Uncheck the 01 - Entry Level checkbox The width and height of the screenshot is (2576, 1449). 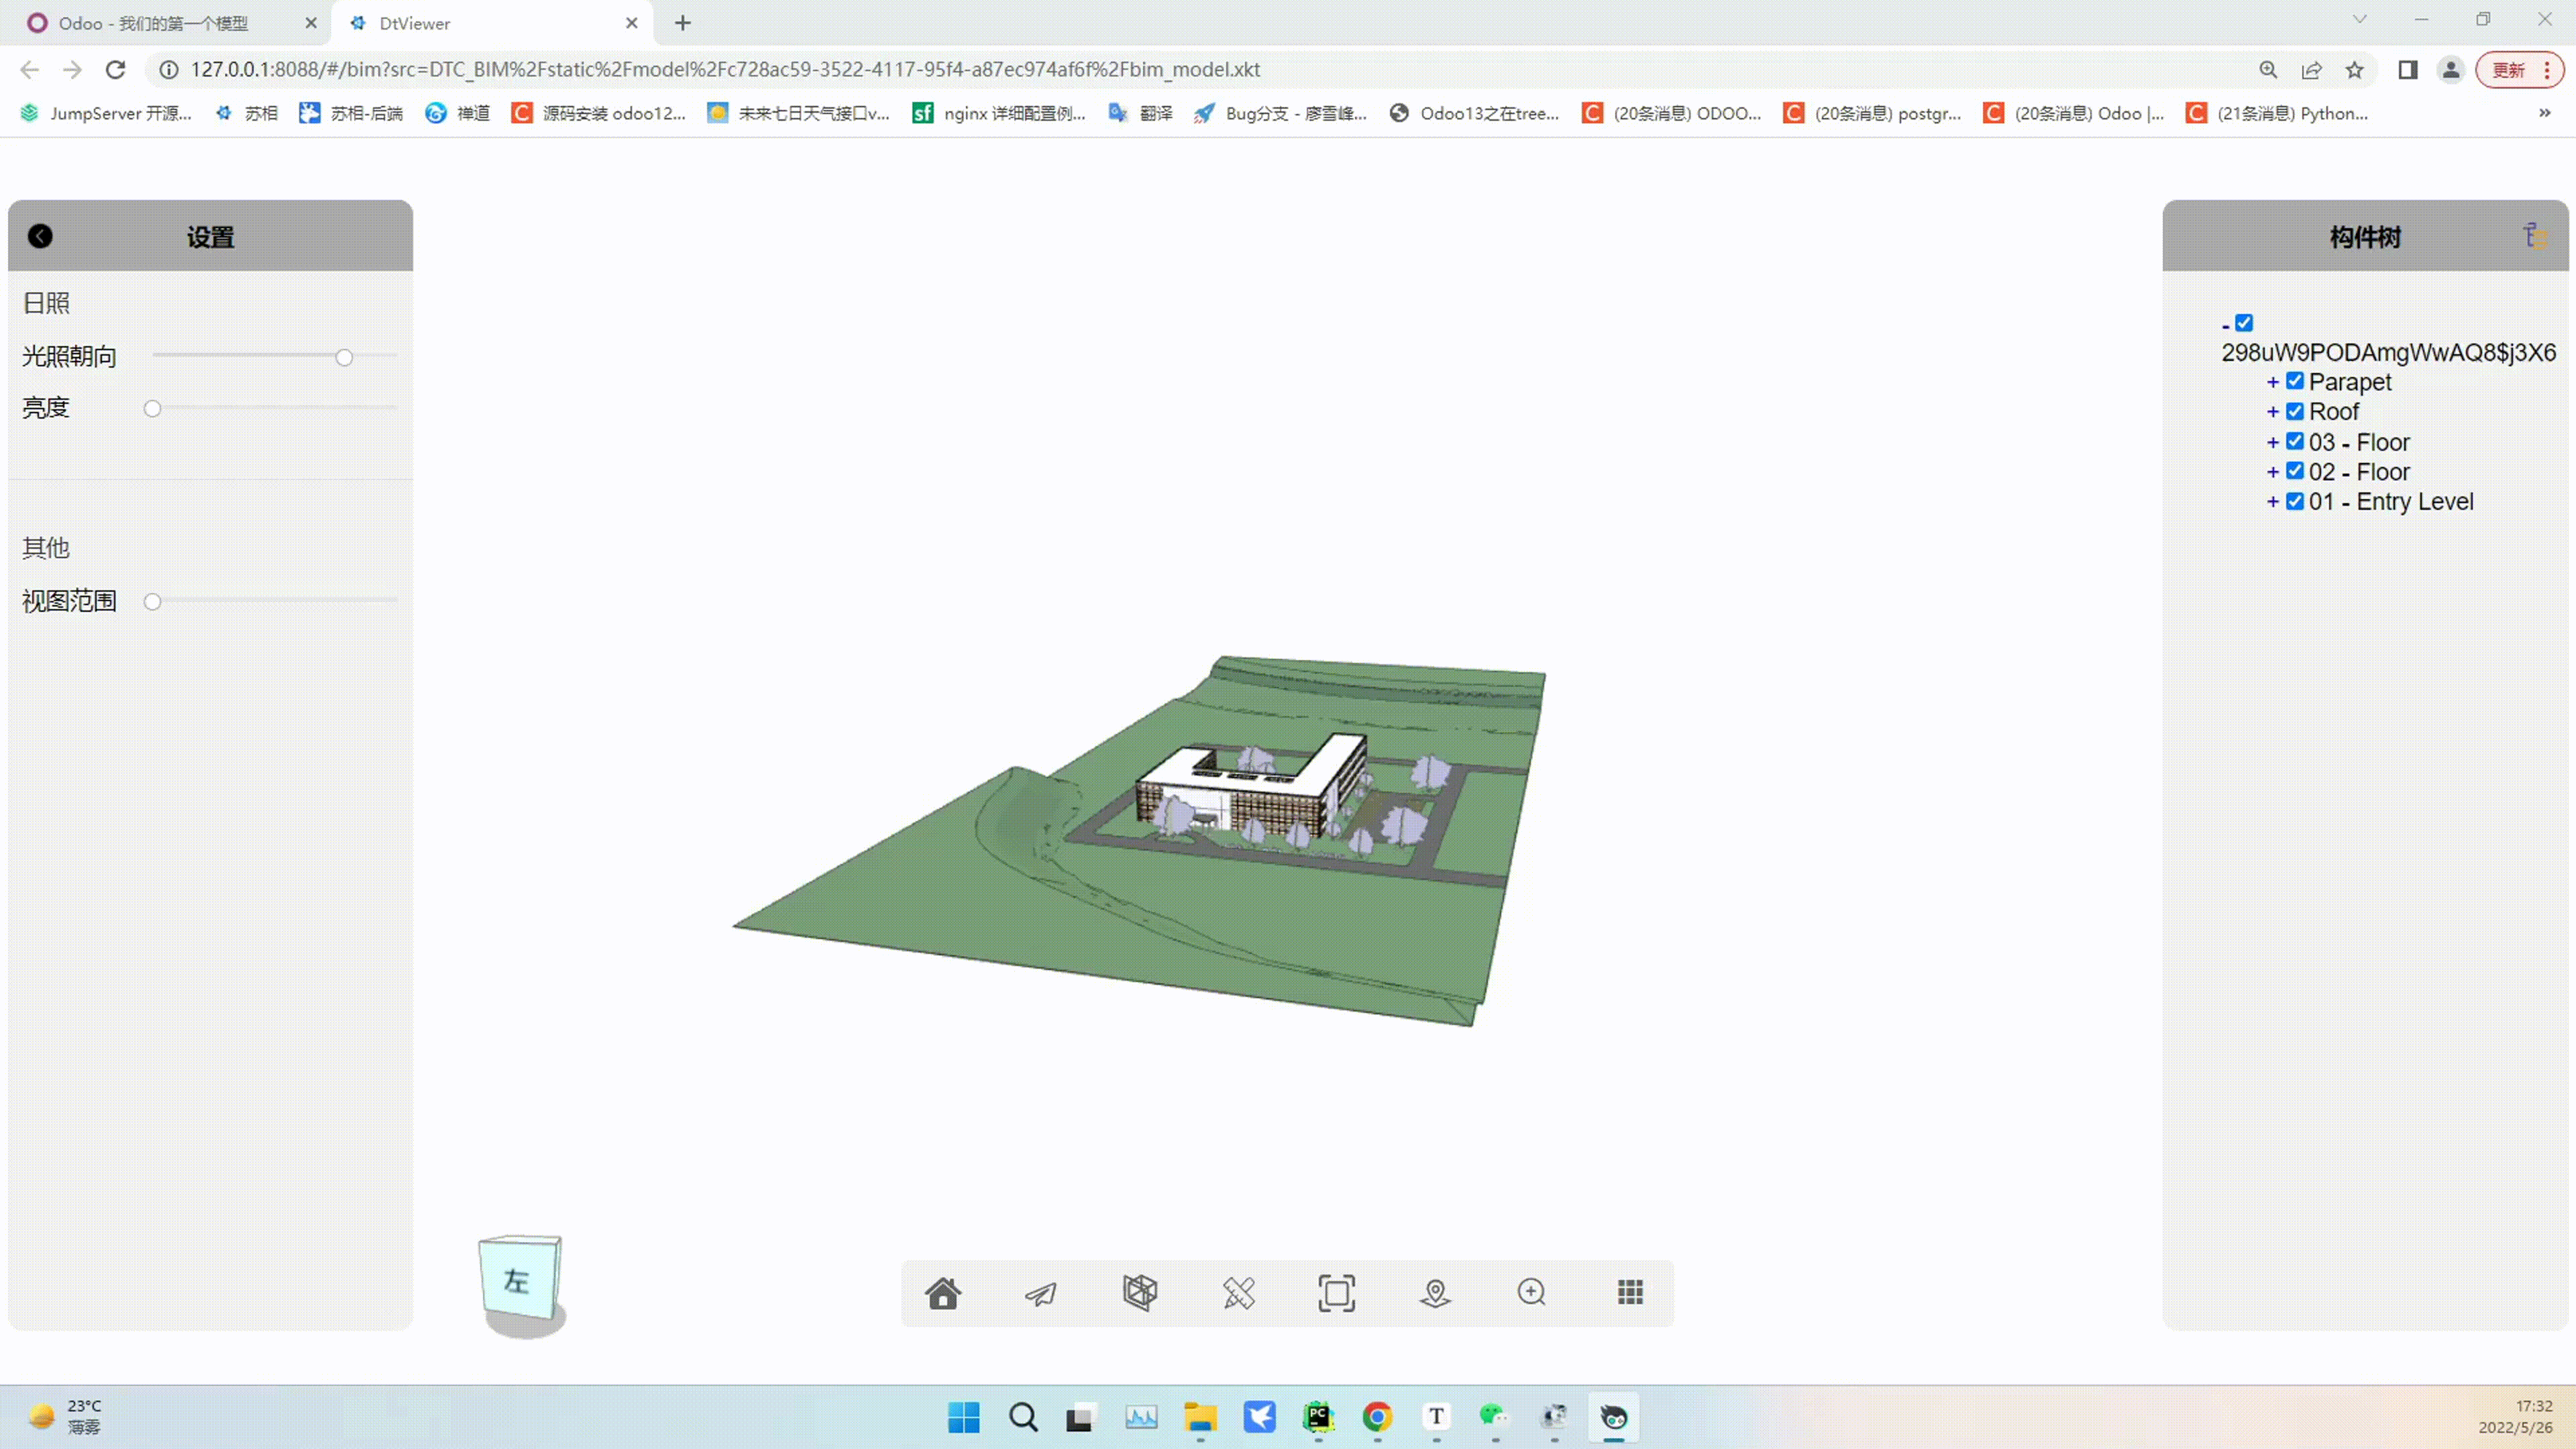2295,501
